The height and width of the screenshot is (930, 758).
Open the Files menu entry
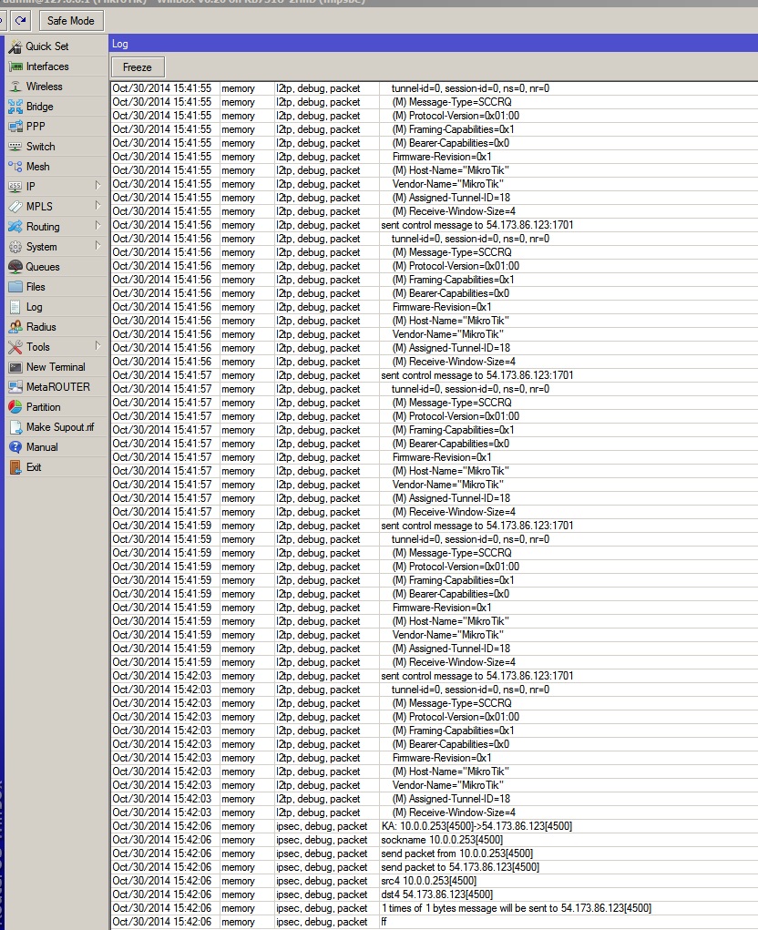tap(56, 287)
